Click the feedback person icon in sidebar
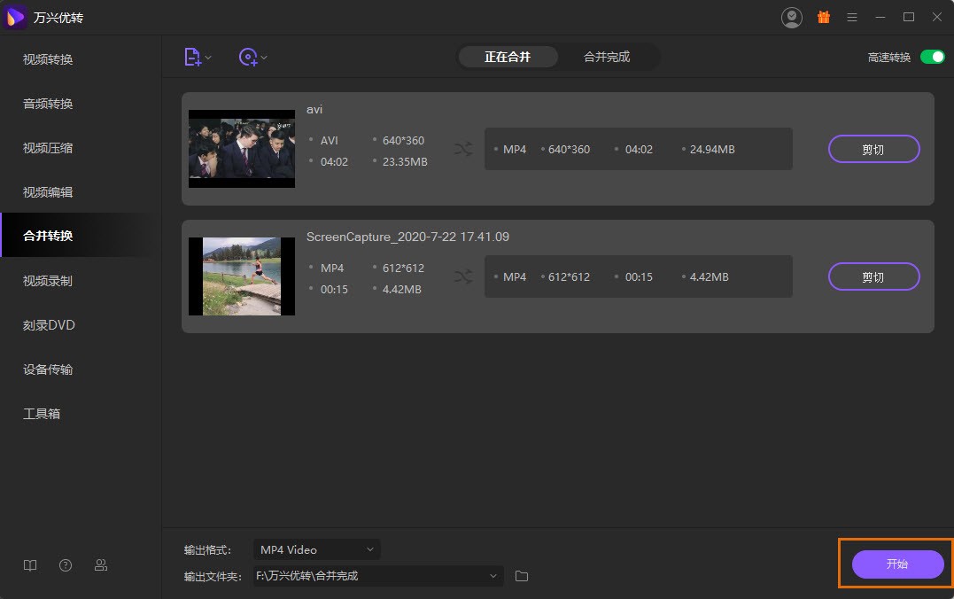 pyautogui.click(x=101, y=565)
